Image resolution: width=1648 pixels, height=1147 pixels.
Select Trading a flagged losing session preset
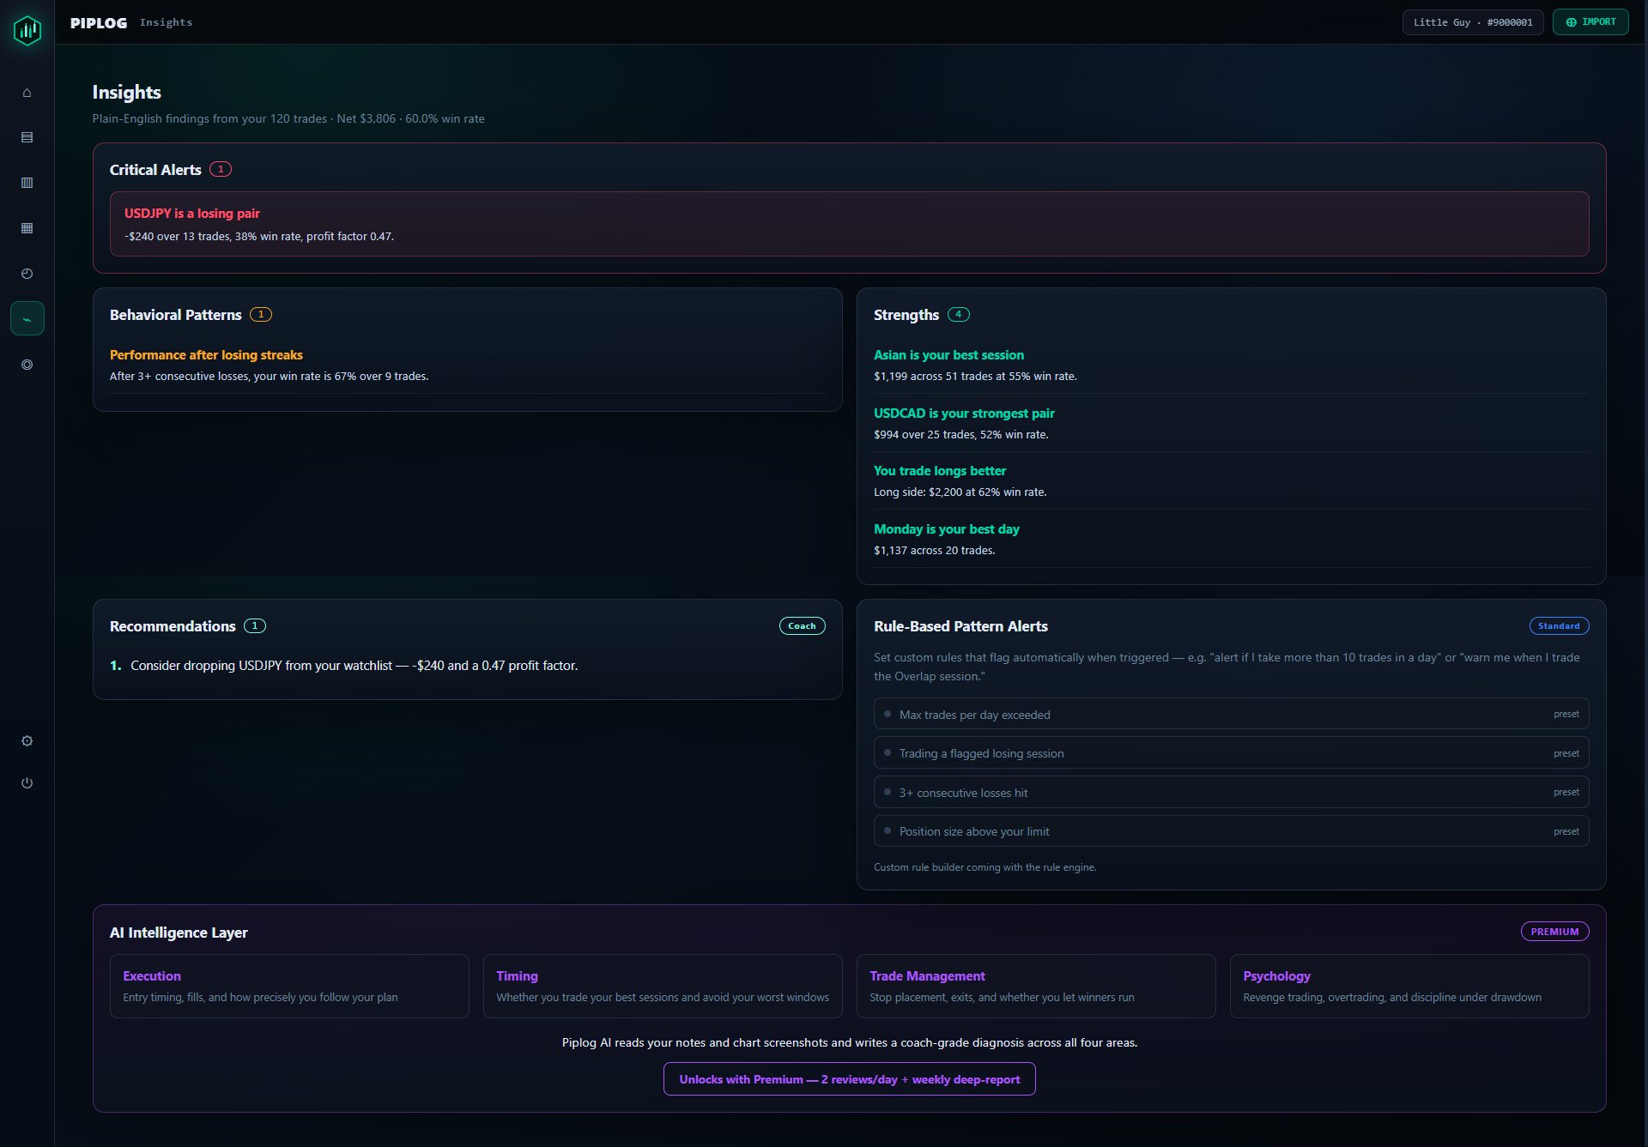(1231, 753)
